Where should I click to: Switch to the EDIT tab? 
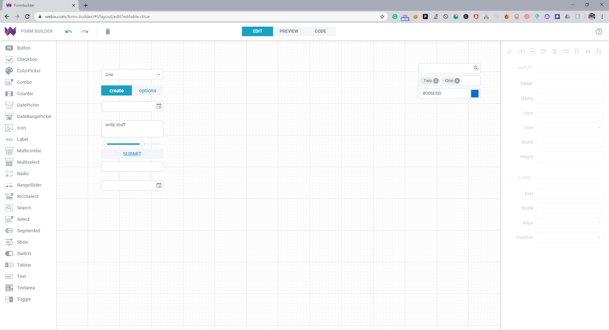point(257,31)
